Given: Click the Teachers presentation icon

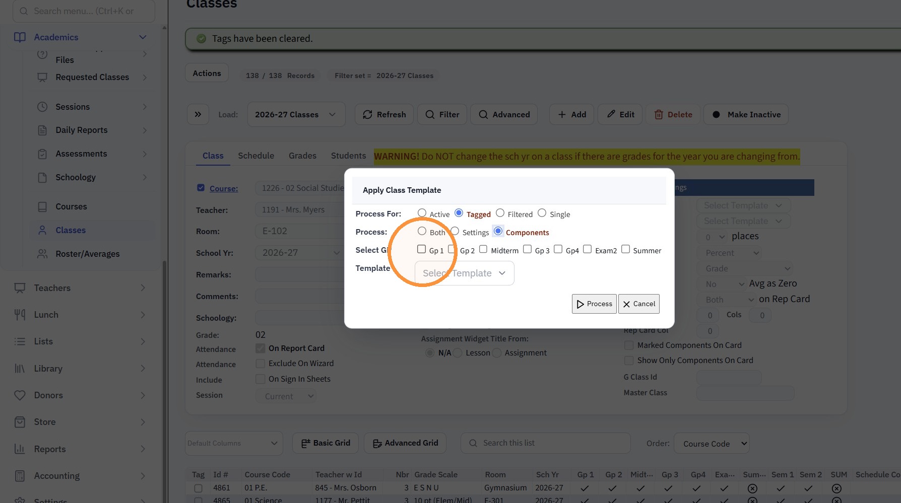Looking at the screenshot, I should click(20, 288).
